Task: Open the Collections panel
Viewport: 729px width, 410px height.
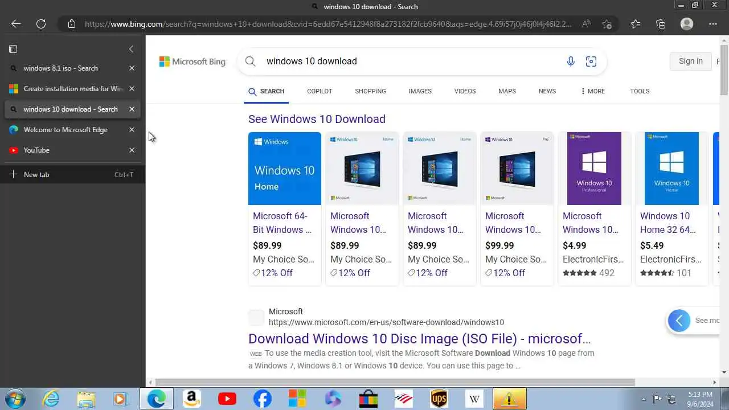Action: [x=661, y=24]
